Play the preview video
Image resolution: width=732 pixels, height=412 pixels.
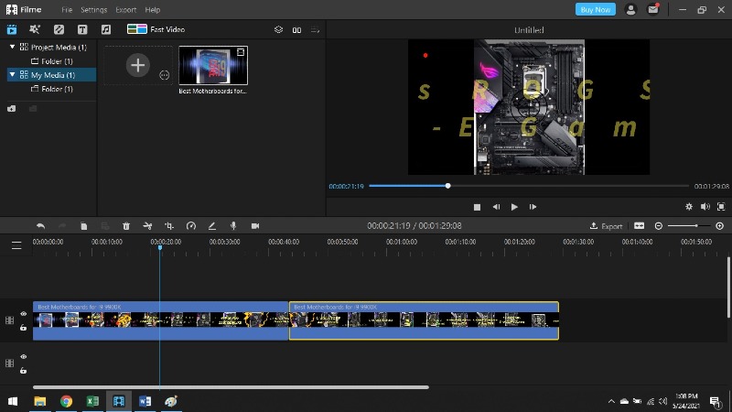click(514, 207)
